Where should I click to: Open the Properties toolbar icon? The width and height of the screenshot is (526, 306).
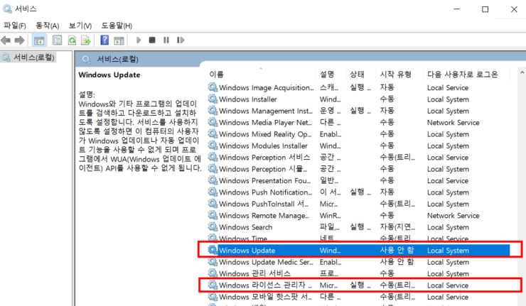58,40
